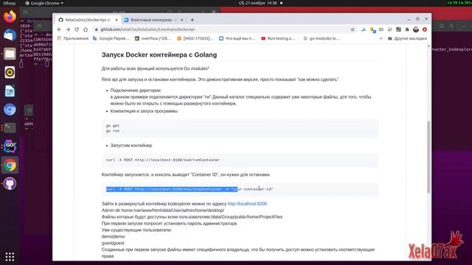The image size is (472, 265).
Task: Open the http://localhost:8206 link
Action: click(x=247, y=204)
